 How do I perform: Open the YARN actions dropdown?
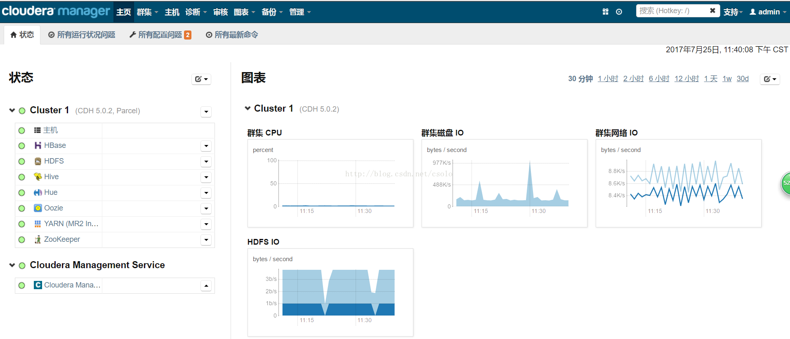206,224
